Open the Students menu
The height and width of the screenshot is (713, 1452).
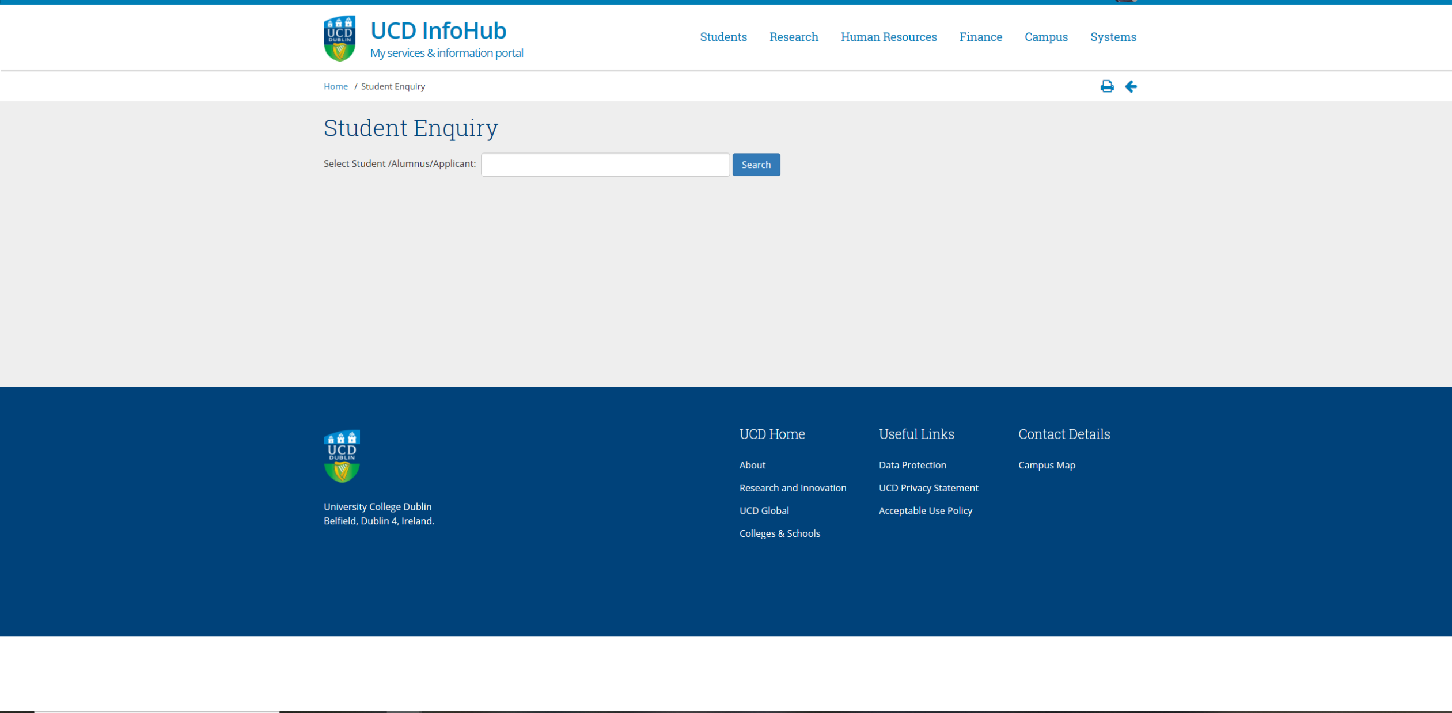coord(723,37)
